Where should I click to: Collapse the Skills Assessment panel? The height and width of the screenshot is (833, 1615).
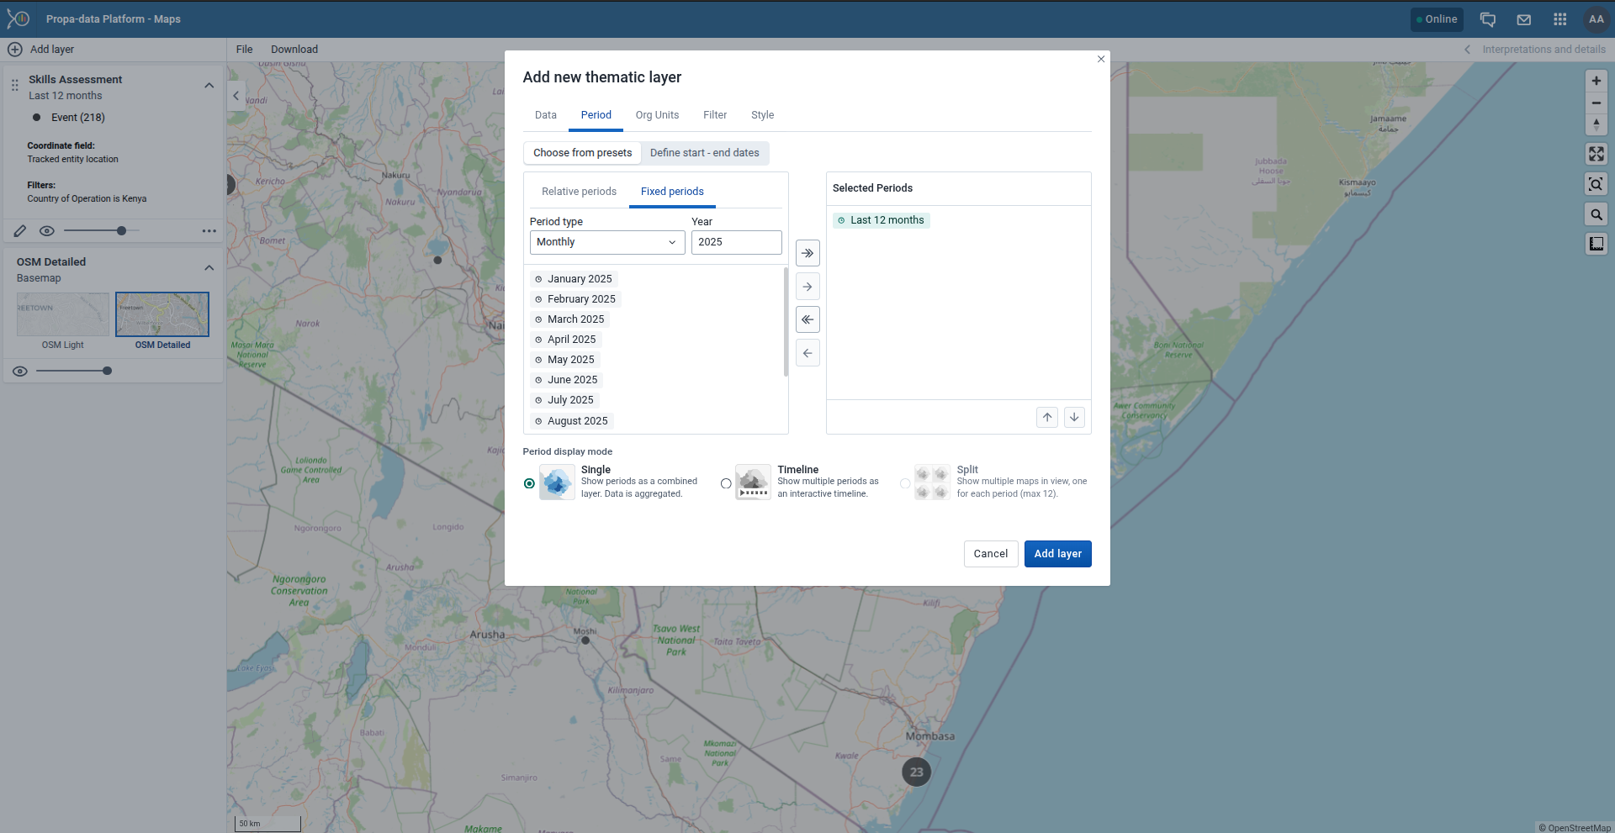[209, 85]
